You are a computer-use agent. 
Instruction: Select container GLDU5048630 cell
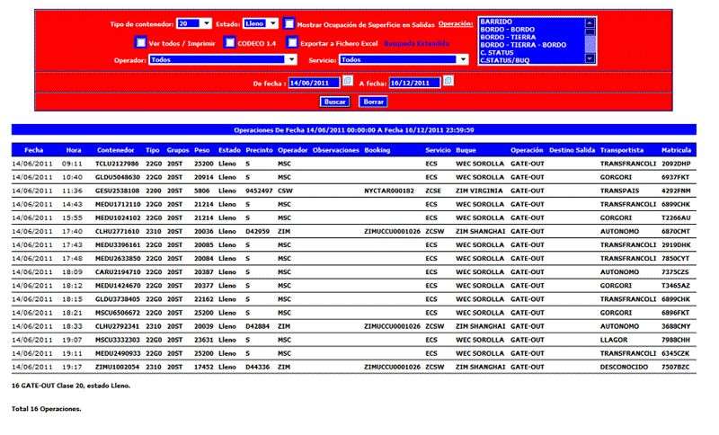click(x=118, y=177)
